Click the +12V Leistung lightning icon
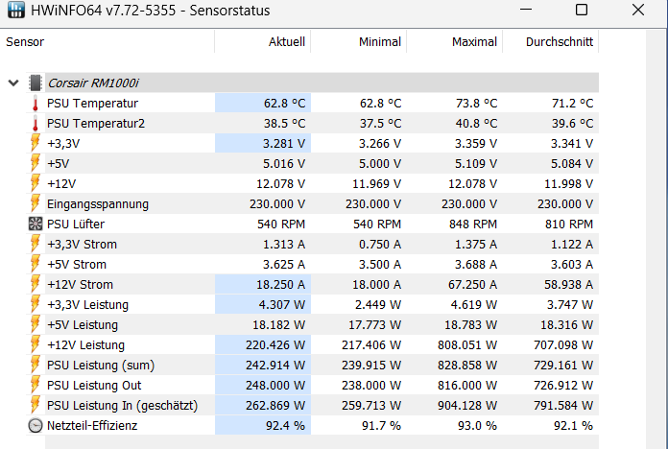668x449 pixels. tap(36, 344)
